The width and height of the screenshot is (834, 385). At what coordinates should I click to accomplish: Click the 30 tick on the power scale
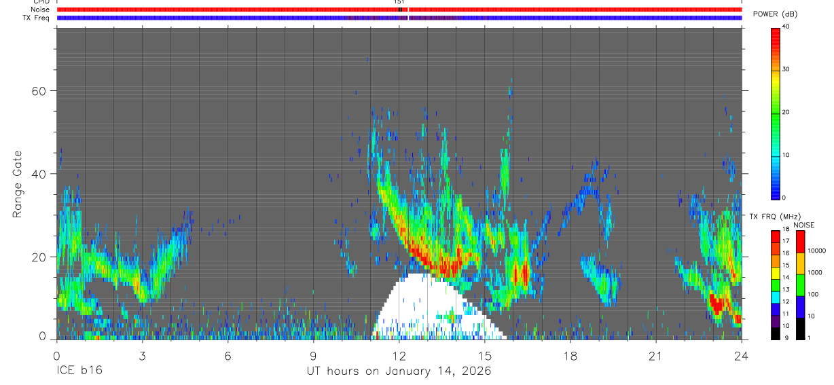coord(786,69)
